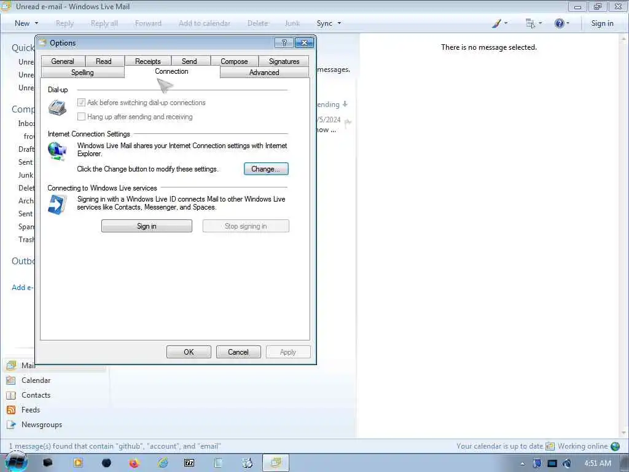This screenshot has height=472, width=629.
Task: Click the calendar status icon in status bar
Action: click(550, 446)
